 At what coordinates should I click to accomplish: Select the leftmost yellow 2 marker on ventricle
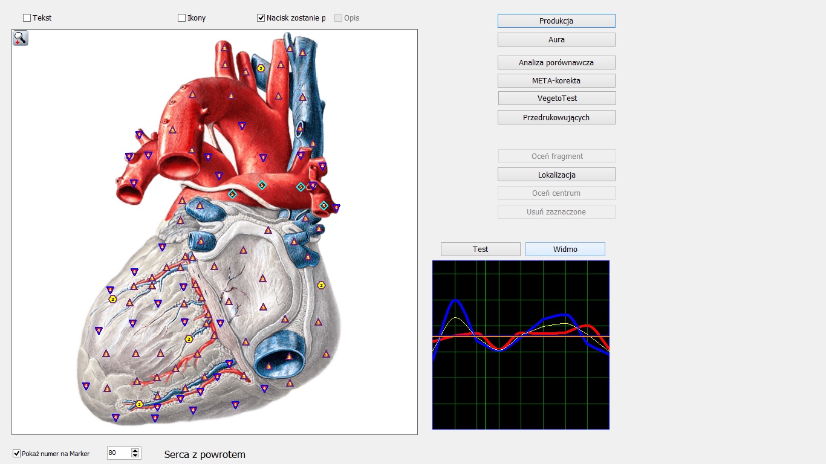pos(112,299)
